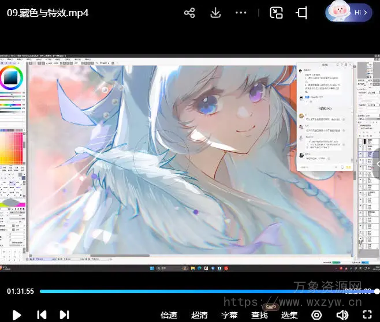Image resolution: width=380 pixels, height=322 pixels.
Task: Click the 查找 search button
Action: pyautogui.click(x=259, y=315)
